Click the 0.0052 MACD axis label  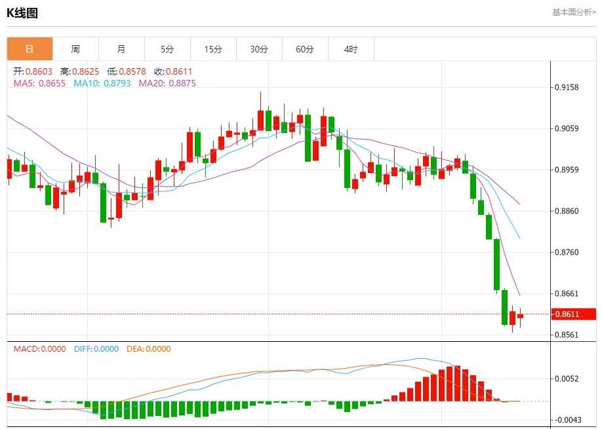567,379
